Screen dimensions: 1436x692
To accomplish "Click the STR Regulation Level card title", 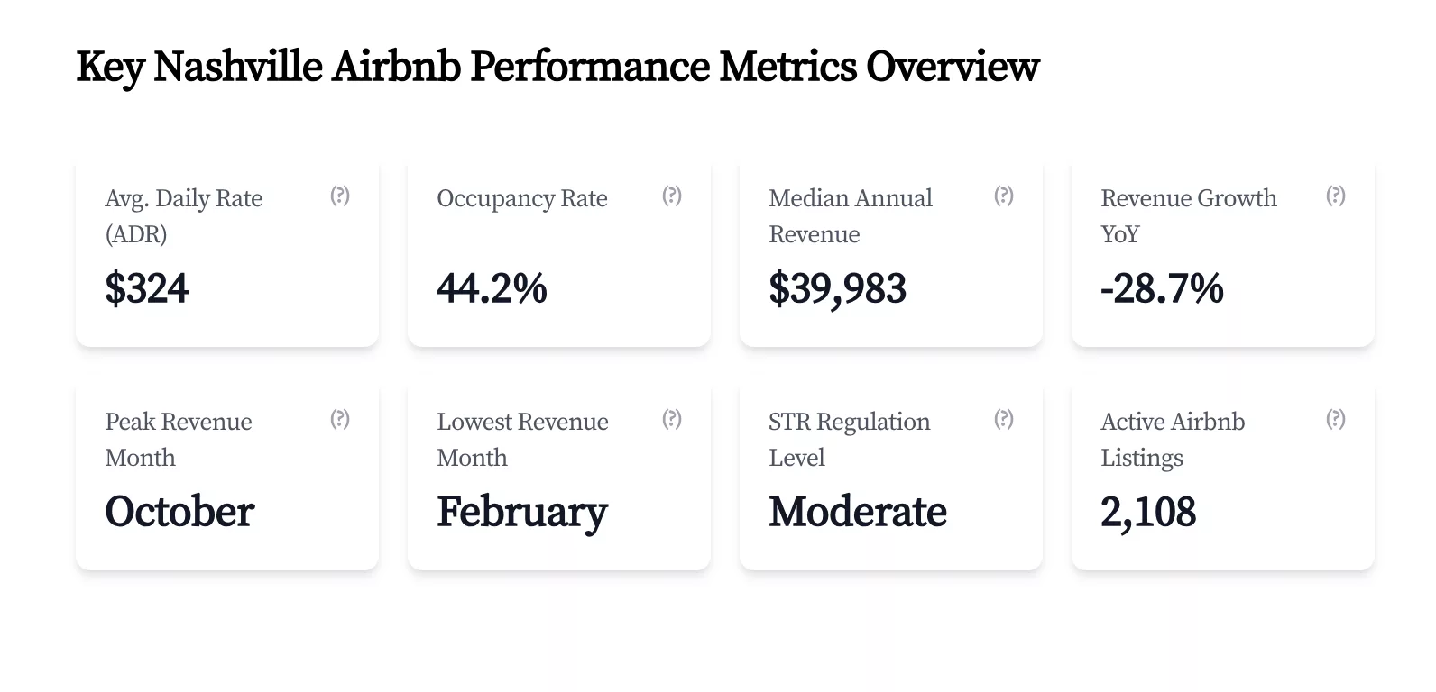I will tap(849, 439).
